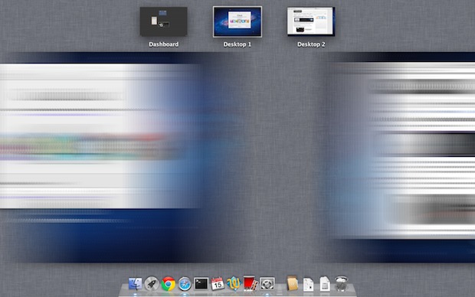The image size is (475, 297).
Task: Click the Dashboard label
Action: point(164,44)
